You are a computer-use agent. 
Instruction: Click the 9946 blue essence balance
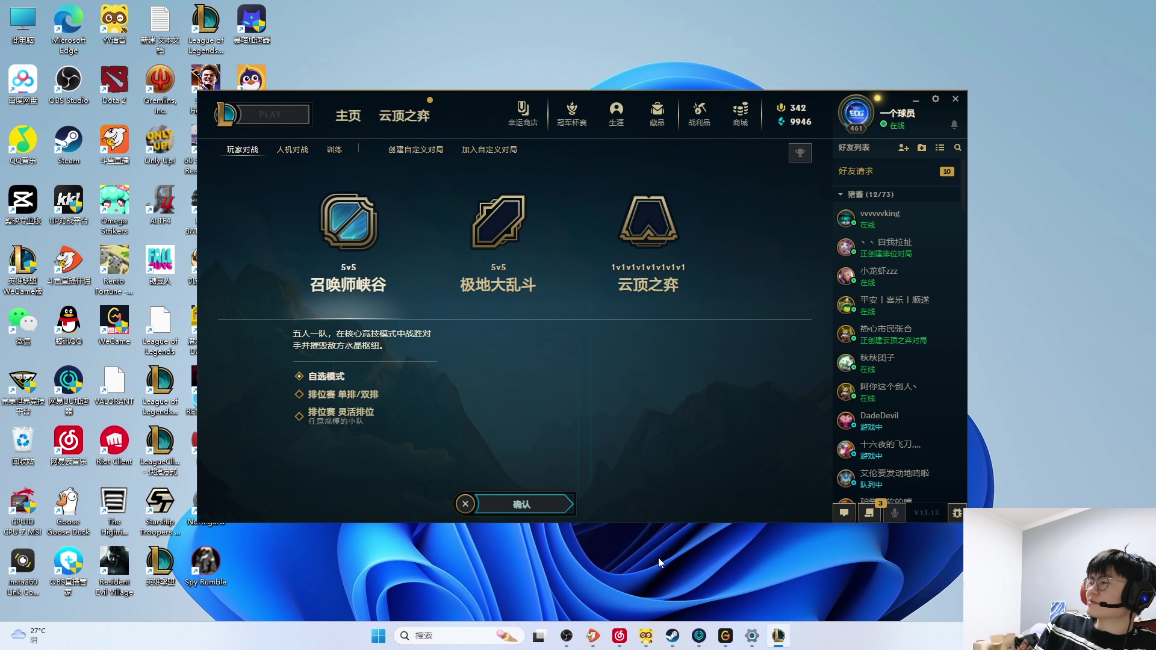tap(794, 122)
